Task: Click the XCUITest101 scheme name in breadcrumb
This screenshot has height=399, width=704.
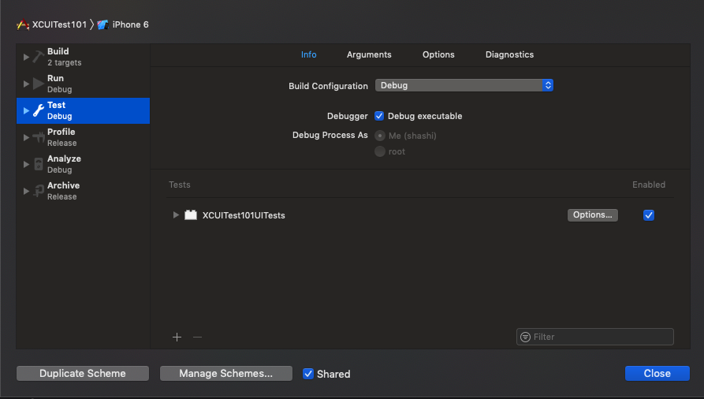Action: click(x=59, y=24)
